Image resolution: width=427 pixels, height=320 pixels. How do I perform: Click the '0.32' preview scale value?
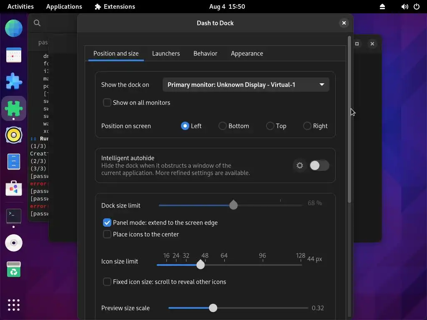[x=318, y=308]
